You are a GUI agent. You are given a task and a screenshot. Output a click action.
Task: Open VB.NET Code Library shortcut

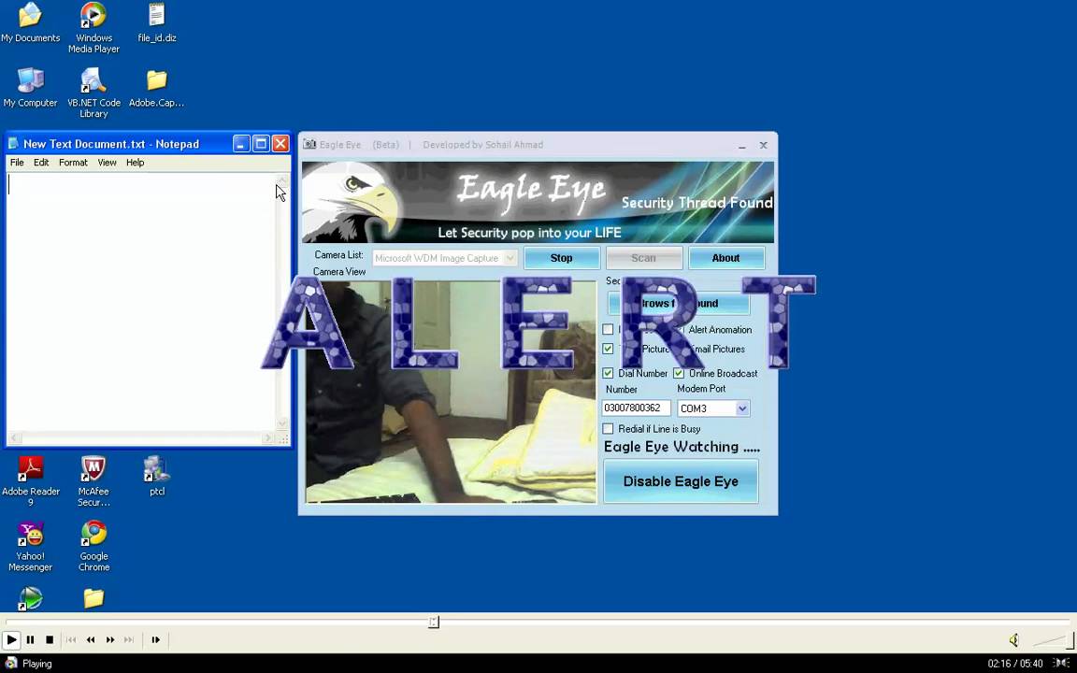[93, 93]
